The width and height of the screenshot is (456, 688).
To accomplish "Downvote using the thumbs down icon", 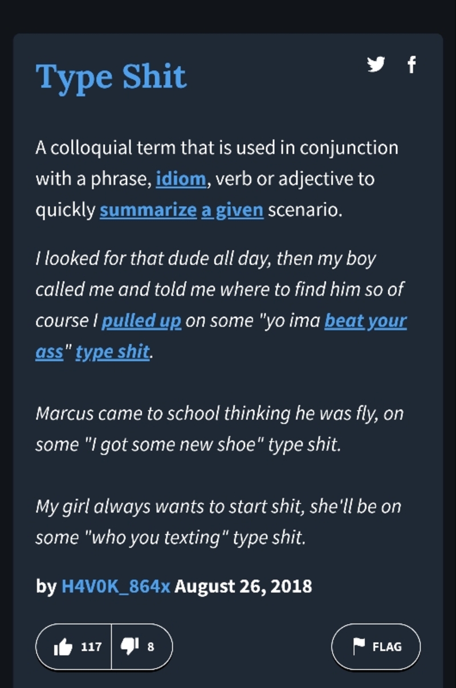I will point(129,646).
